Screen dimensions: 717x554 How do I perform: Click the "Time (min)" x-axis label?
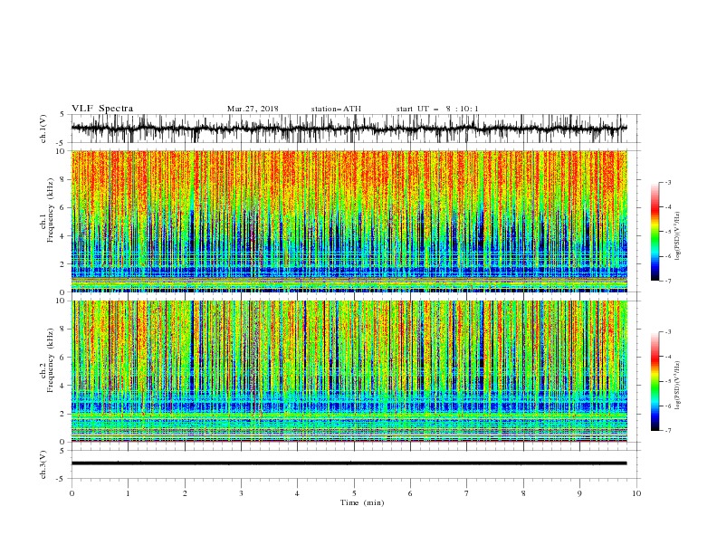[x=362, y=502]
